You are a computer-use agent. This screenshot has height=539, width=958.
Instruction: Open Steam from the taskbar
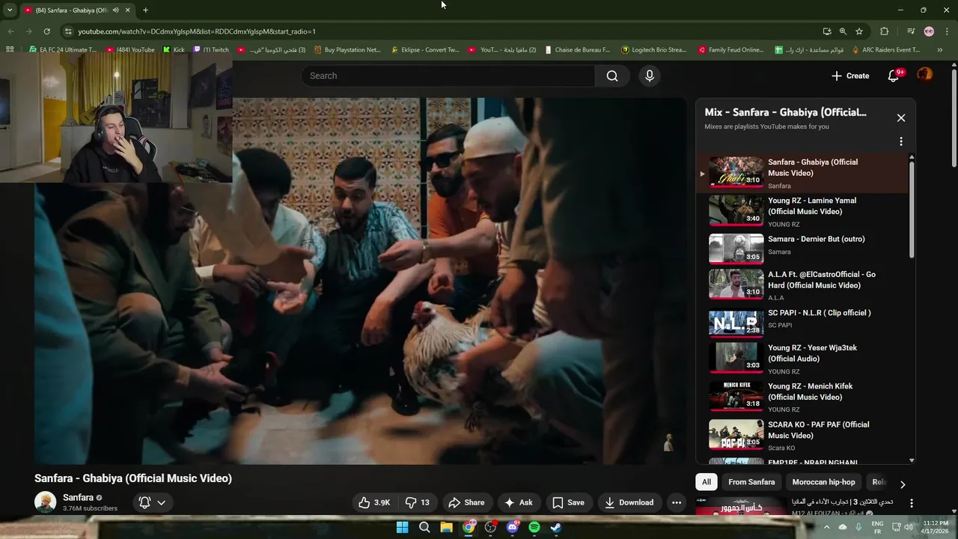pos(556,527)
